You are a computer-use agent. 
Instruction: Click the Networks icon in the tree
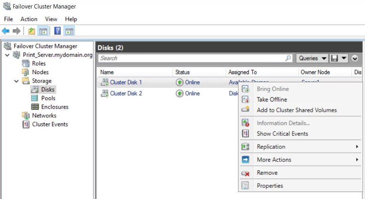(26, 115)
